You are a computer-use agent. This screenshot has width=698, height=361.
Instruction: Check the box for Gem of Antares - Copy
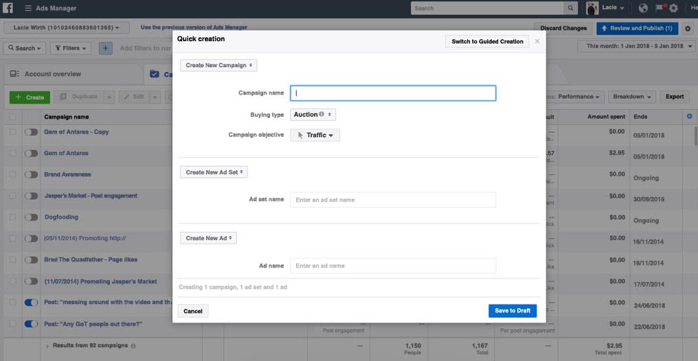click(12, 132)
